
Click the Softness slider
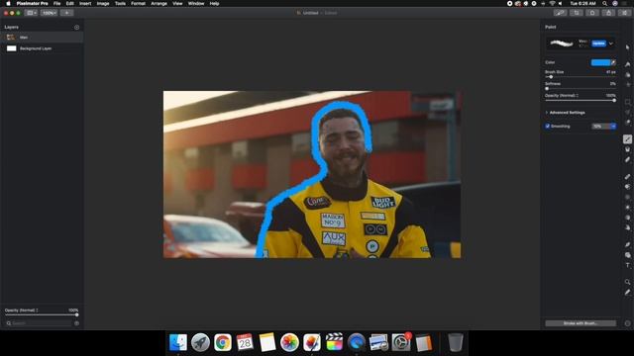click(x=581, y=88)
